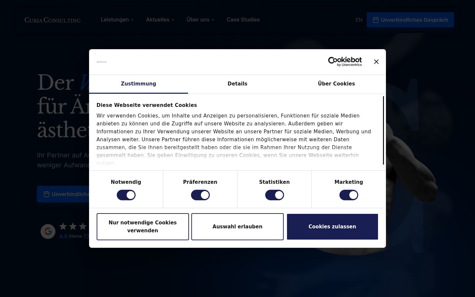
Task: Turn off the Statistiken cookies switch
Action: [274, 195]
